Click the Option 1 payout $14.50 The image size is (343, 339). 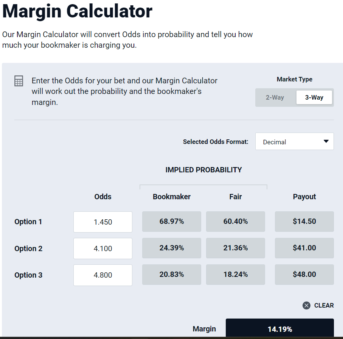click(304, 222)
